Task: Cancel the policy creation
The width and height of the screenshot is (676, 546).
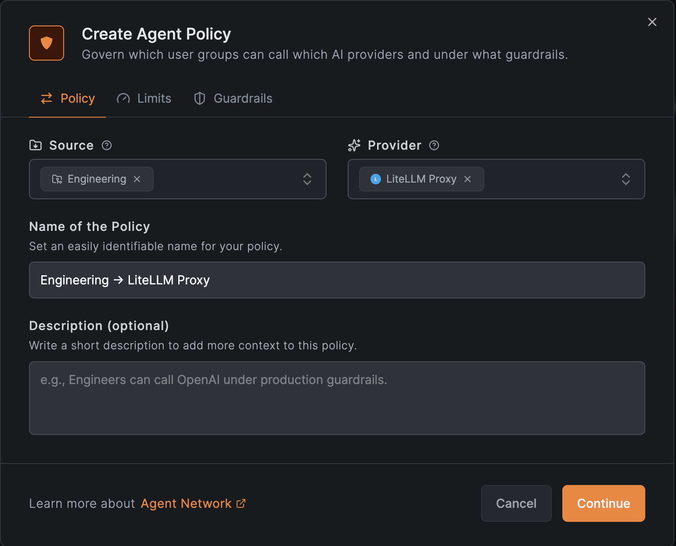Action: (x=516, y=503)
